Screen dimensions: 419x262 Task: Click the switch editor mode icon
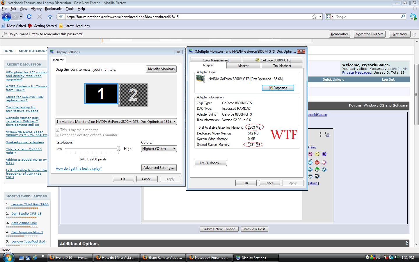tap(327, 134)
